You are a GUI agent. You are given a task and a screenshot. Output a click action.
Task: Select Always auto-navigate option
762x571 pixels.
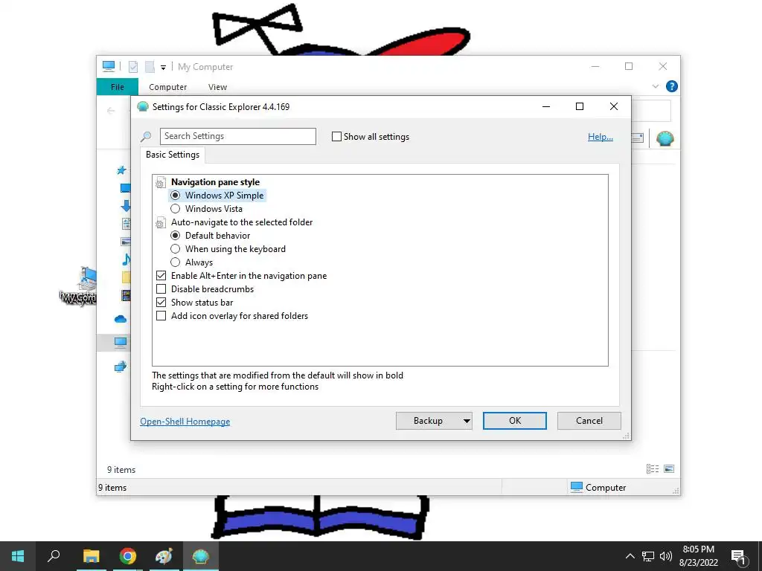(176, 262)
